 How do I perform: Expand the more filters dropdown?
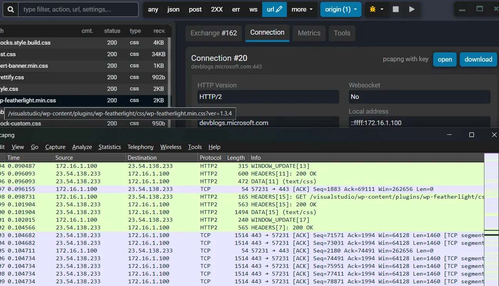[302, 9]
